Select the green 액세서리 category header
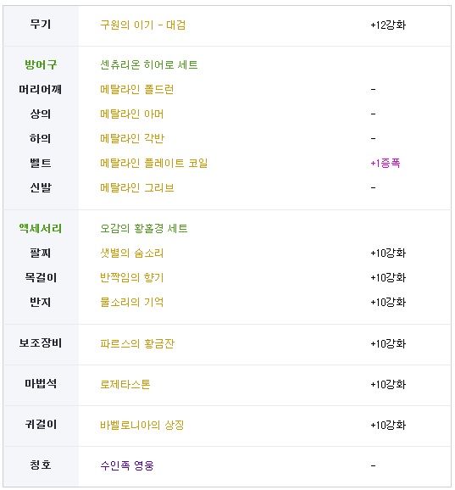 coord(41,228)
